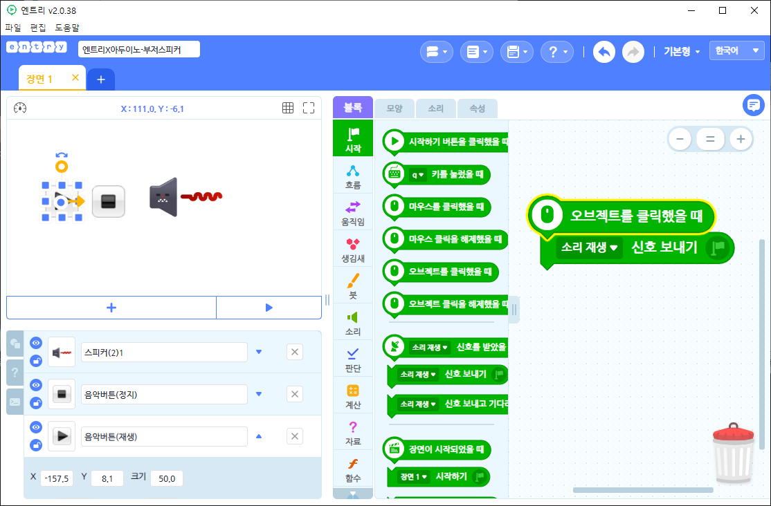
Task: Open the 판단 block category
Action: tap(353, 359)
